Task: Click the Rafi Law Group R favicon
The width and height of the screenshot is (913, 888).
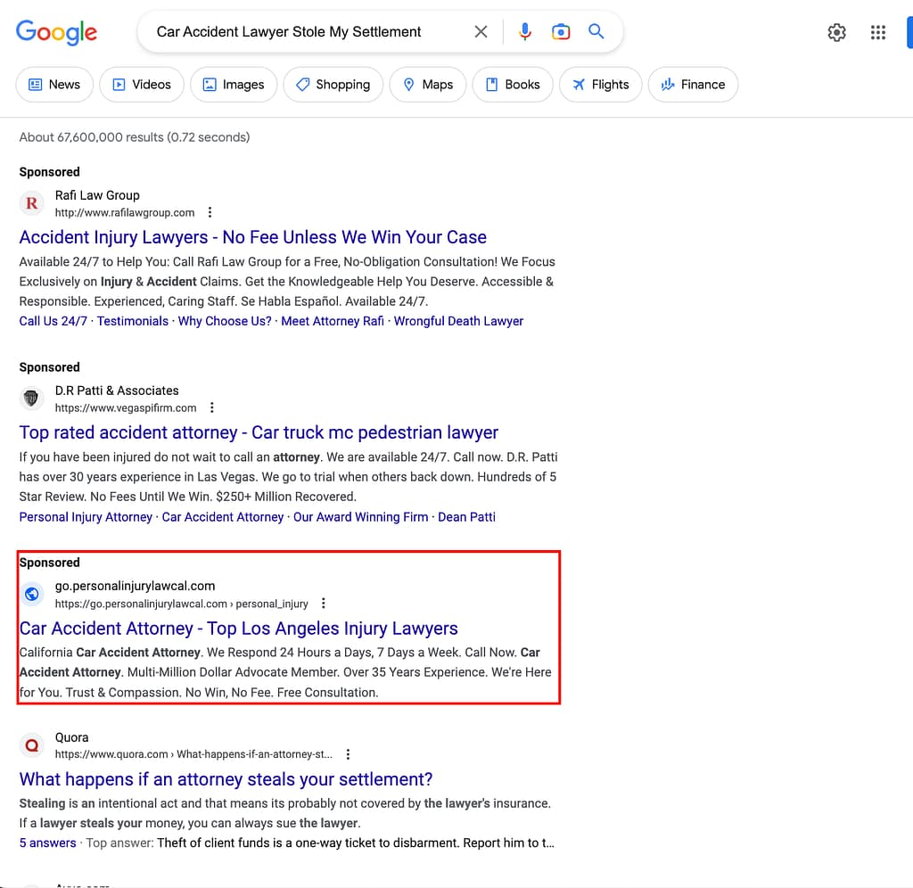Action: [32, 203]
